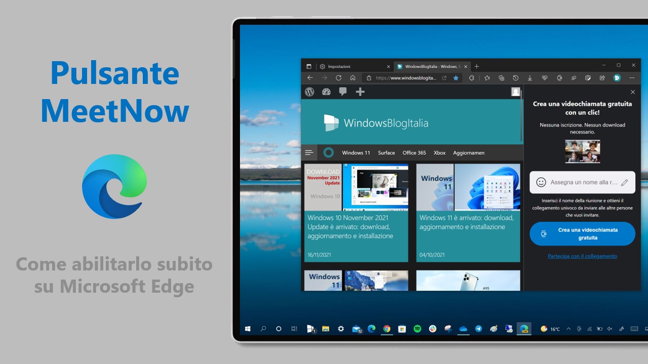
Task: Click the Cortana circle icon in site nav
Action: (328, 152)
